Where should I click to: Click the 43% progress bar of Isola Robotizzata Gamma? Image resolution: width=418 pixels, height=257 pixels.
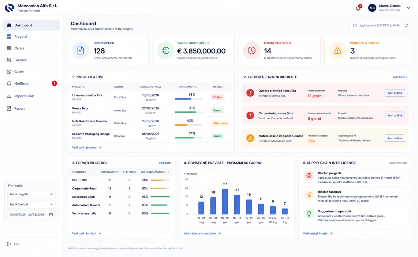tap(188, 125)
